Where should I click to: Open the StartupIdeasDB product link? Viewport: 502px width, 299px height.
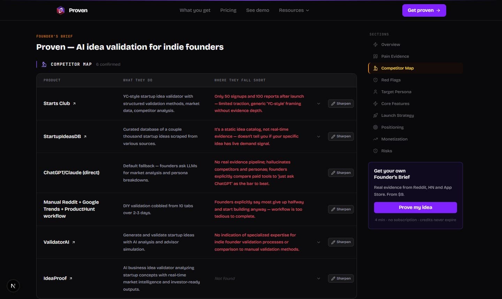click(x=65, y=137)
